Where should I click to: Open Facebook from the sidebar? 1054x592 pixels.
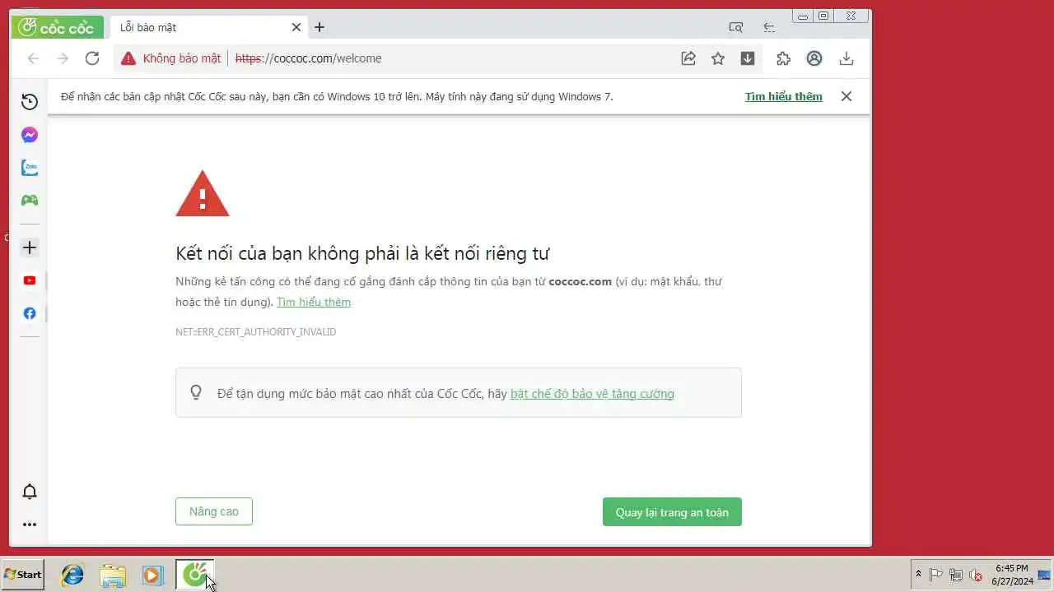coord(30,313)
